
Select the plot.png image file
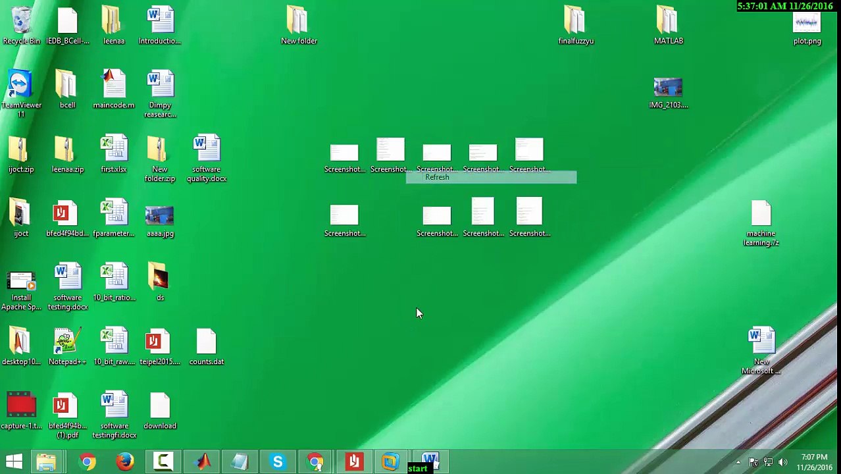click(x=807, y=25)
